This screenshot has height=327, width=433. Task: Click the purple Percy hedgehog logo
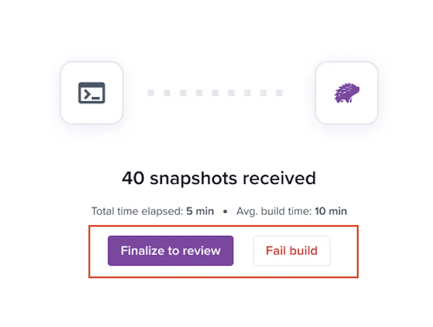click(x=346, y=93)
